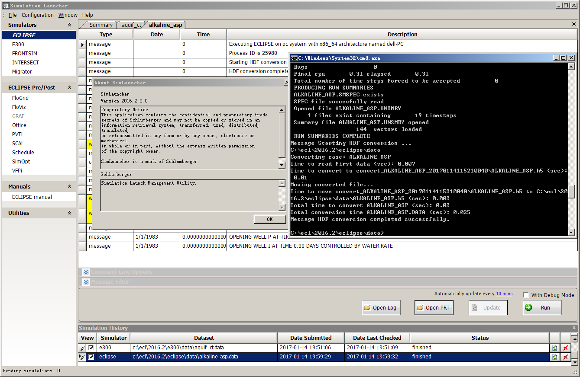Switch to the Summary tab

(101, 25)
